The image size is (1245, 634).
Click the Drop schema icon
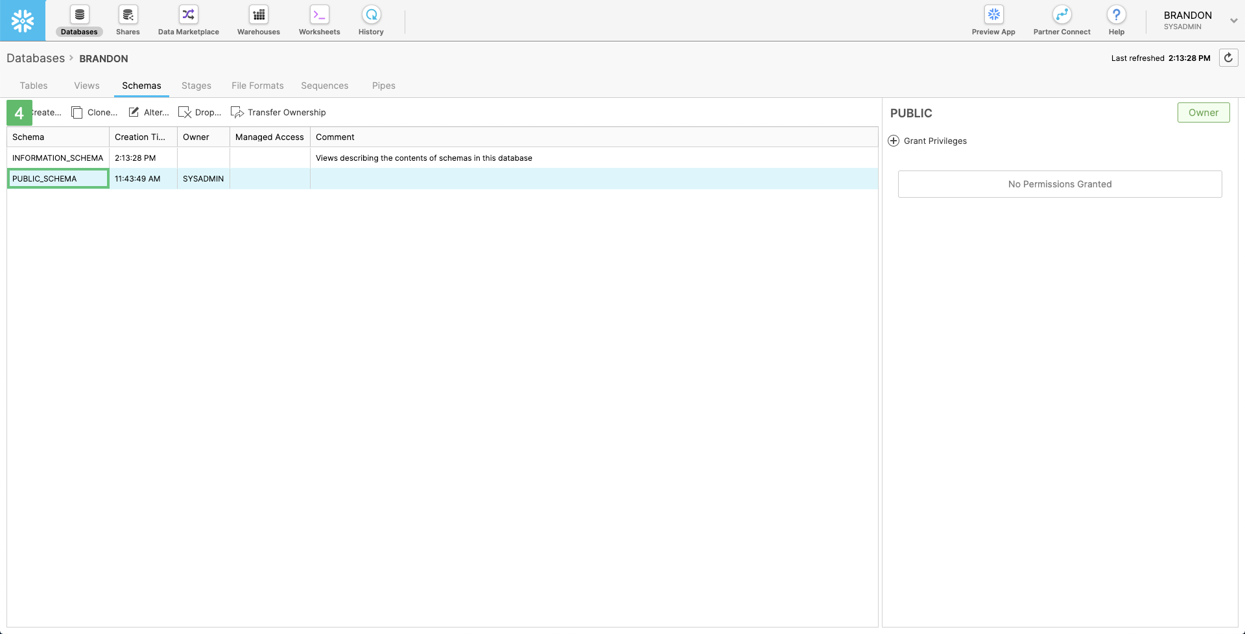tap(185, 112)
